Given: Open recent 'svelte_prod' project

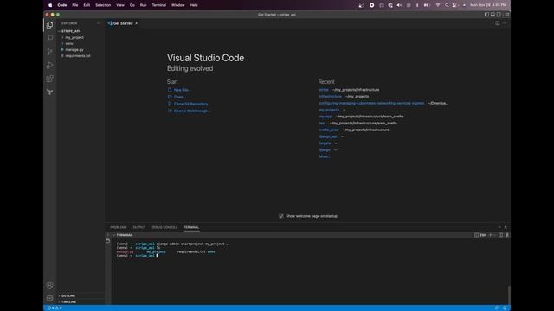Looking at the screenshot, I should pos(329,130).
